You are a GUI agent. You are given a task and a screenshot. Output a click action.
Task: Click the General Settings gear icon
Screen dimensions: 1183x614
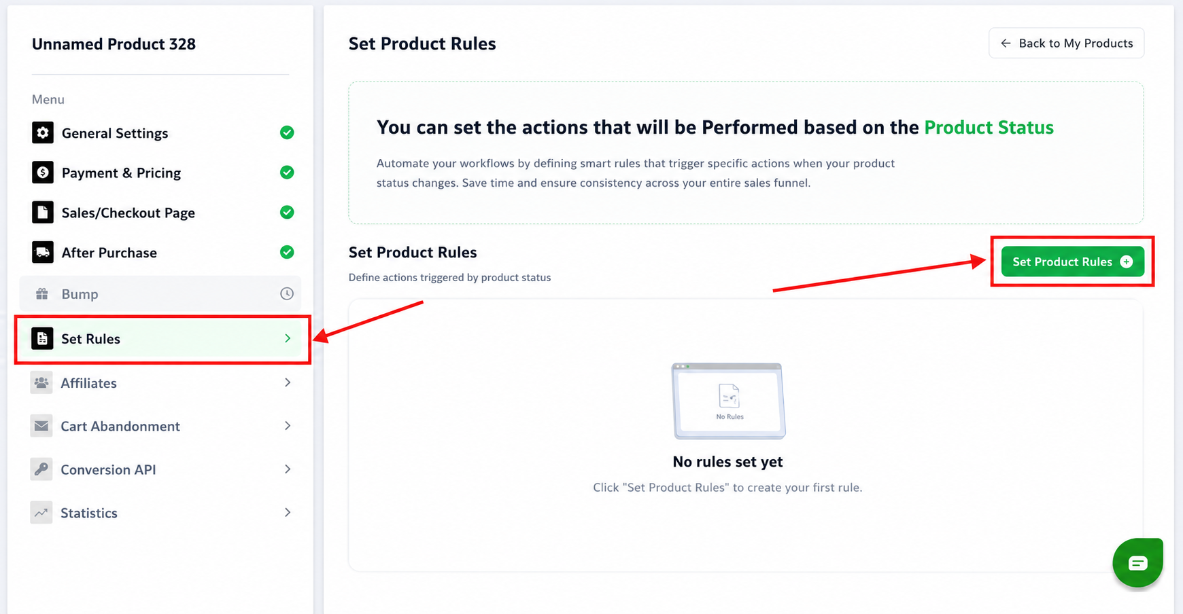click(x=43, y=132)
